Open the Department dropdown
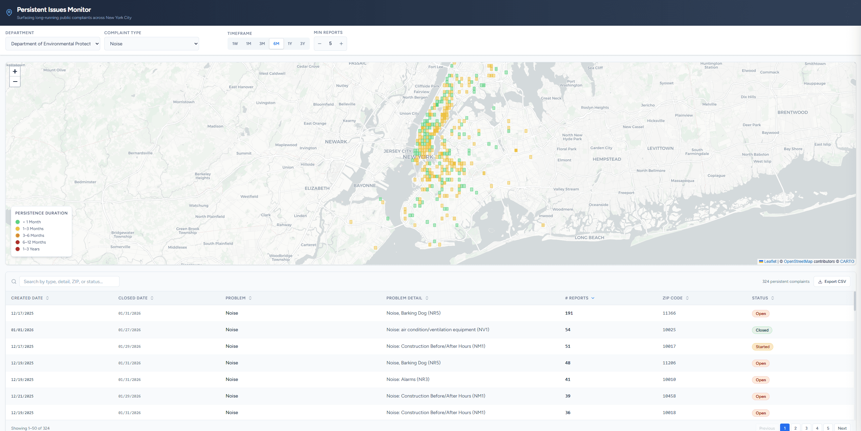The width and height of the screenshot is (861, 431). [x=53, y=44]
